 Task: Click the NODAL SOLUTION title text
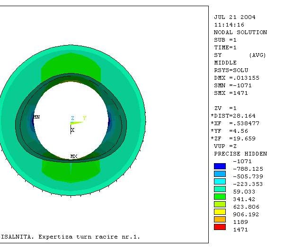[240, 32]
